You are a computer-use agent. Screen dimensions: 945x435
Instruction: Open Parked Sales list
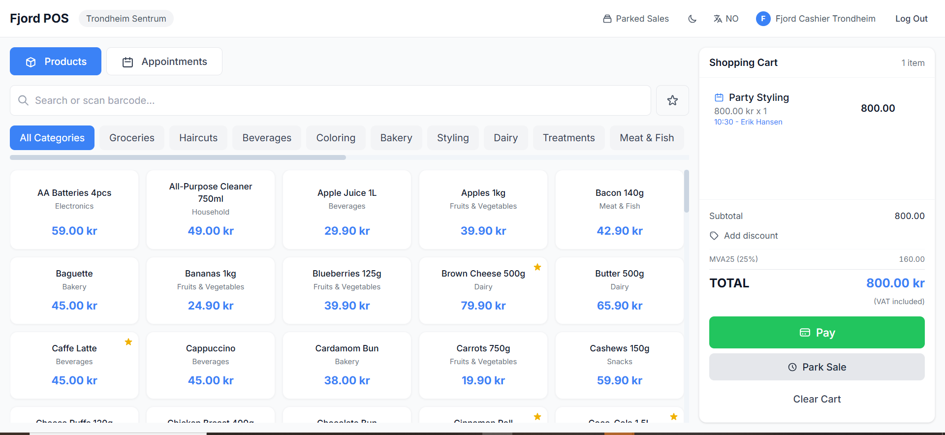coord(636,19)
